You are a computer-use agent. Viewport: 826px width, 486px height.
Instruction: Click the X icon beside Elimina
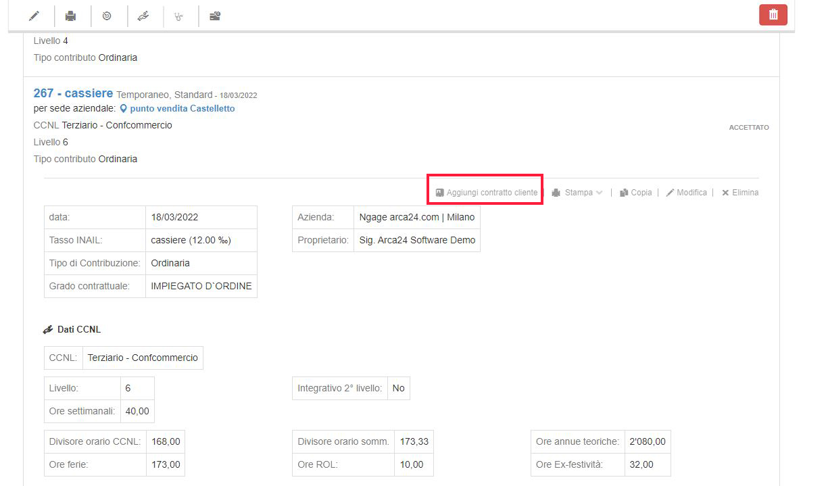pyautogui.click(x=725, y=193)
